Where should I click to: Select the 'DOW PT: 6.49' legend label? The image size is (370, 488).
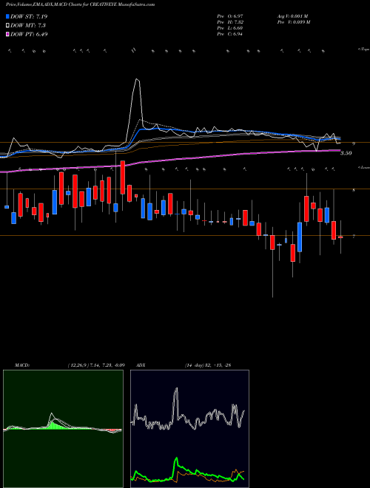(x=29, y=34)
